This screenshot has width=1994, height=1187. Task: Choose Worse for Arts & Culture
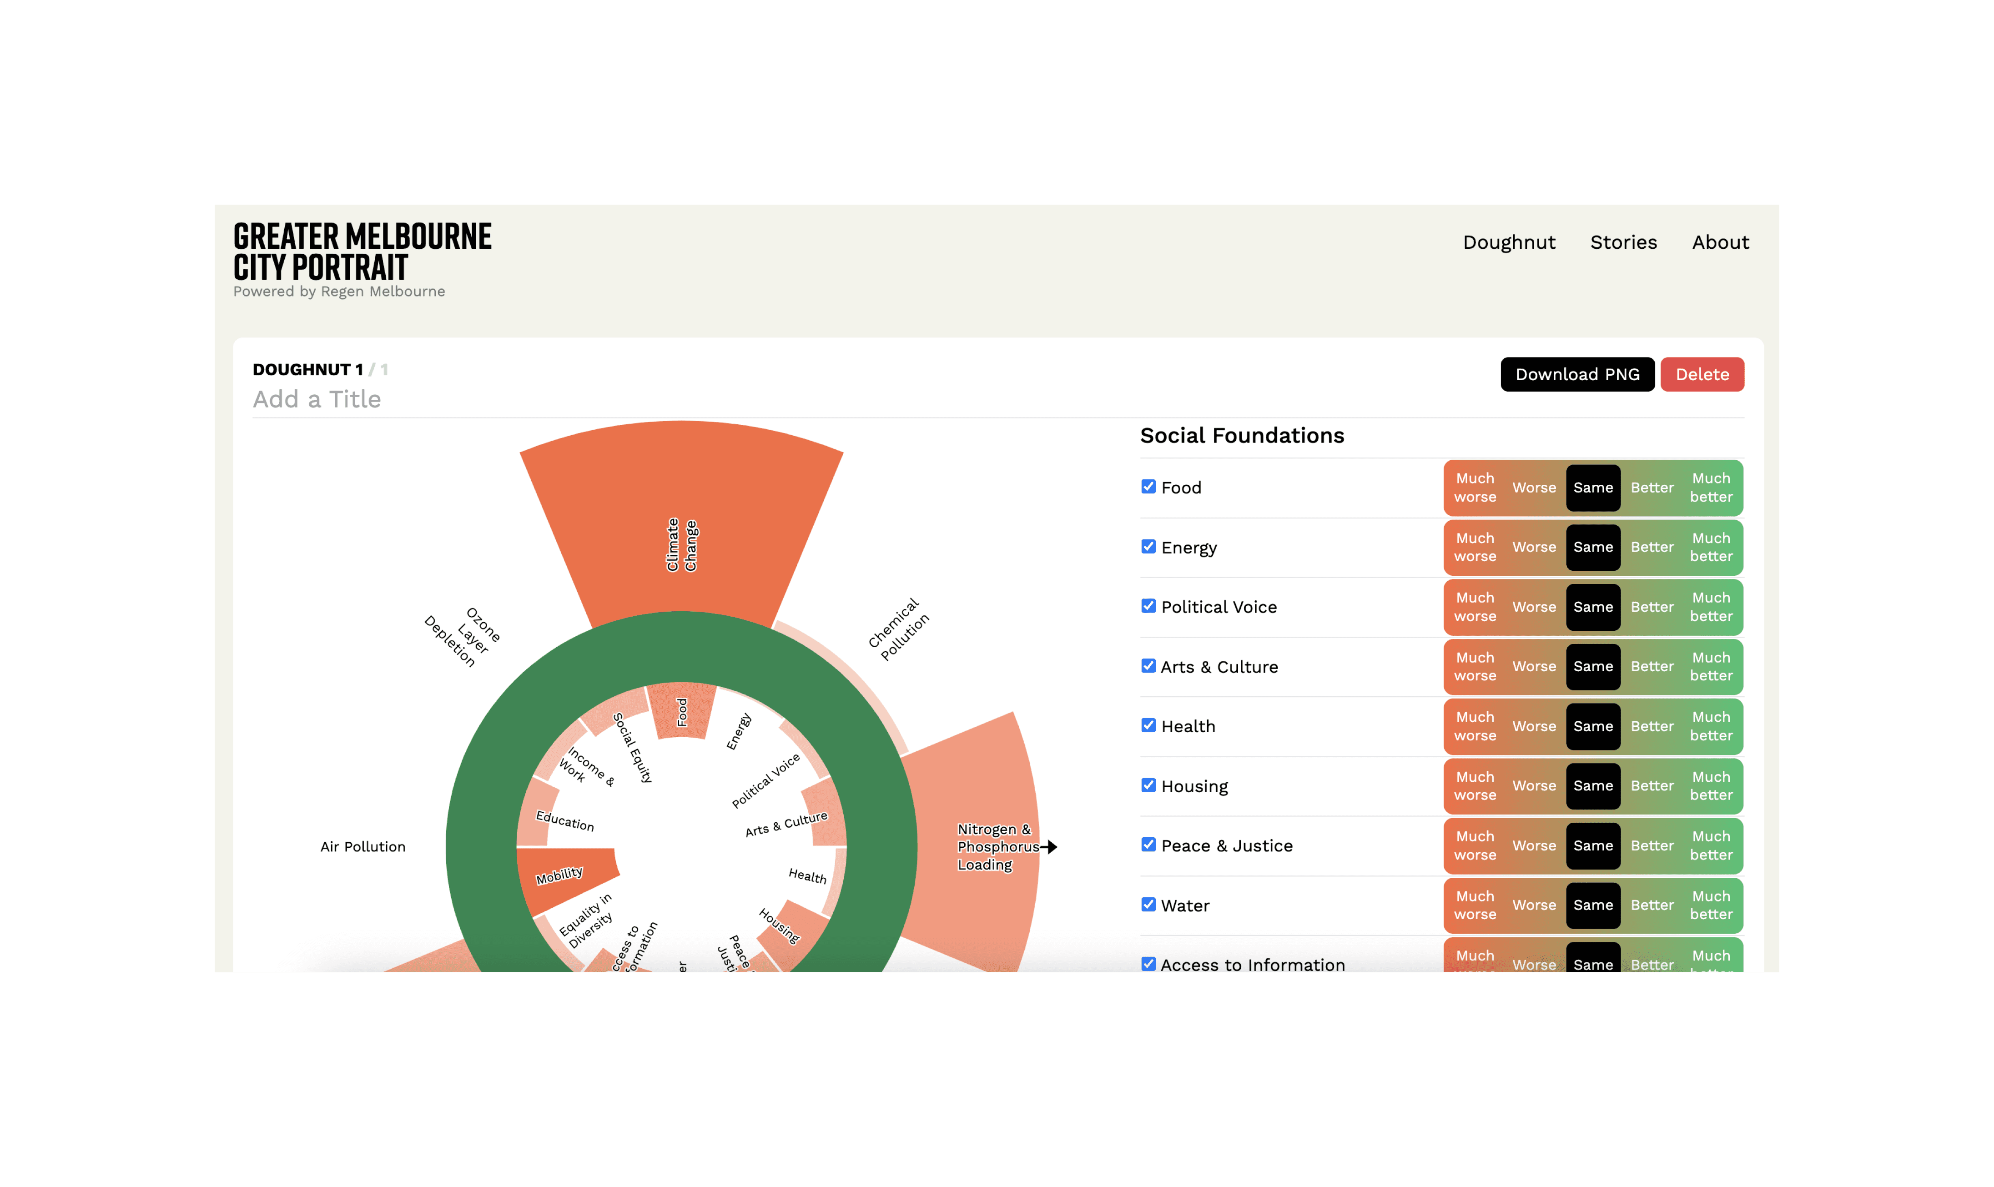click(x=1534, y=666)
